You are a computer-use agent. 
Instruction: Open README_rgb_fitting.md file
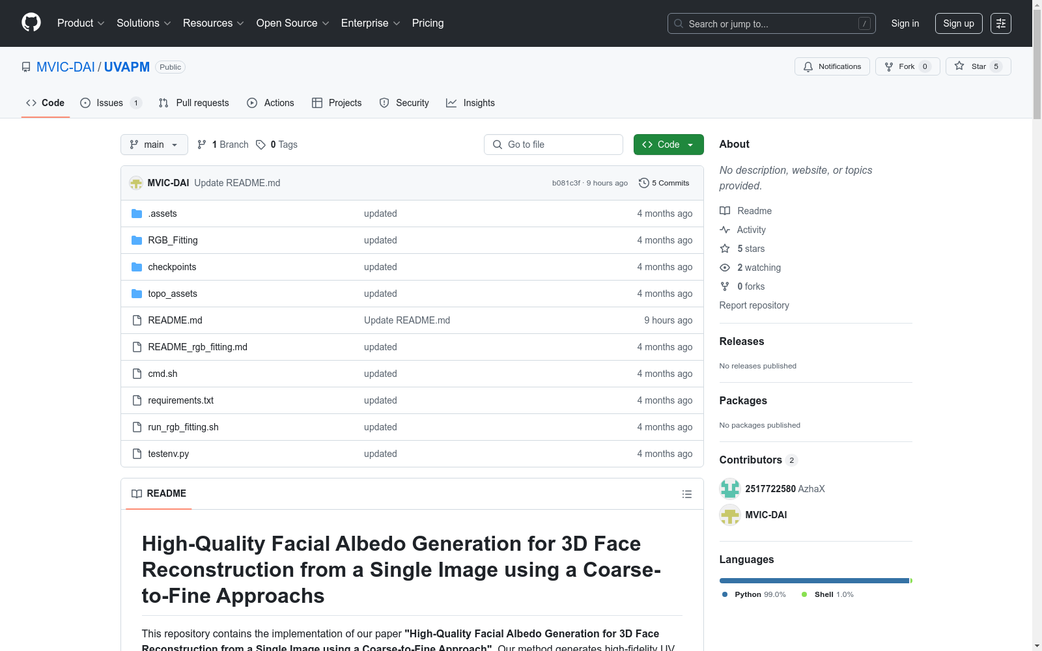click(x=197, y=347)
